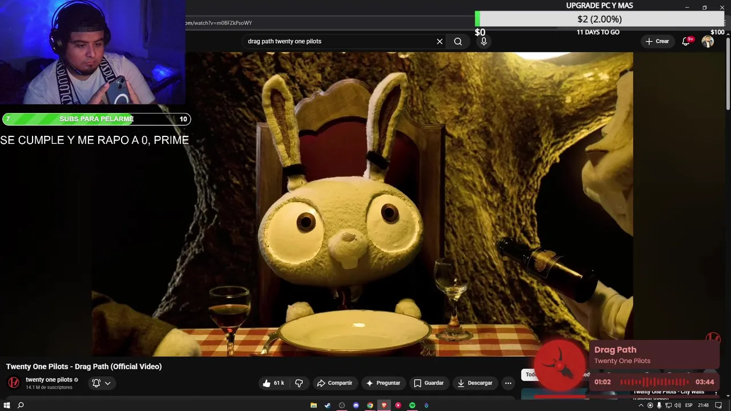Image resolution: width=731 pixels, height=411 pixels.
Task: Open the 21:48 clock in the taskbar
Action: coord(703,405)
